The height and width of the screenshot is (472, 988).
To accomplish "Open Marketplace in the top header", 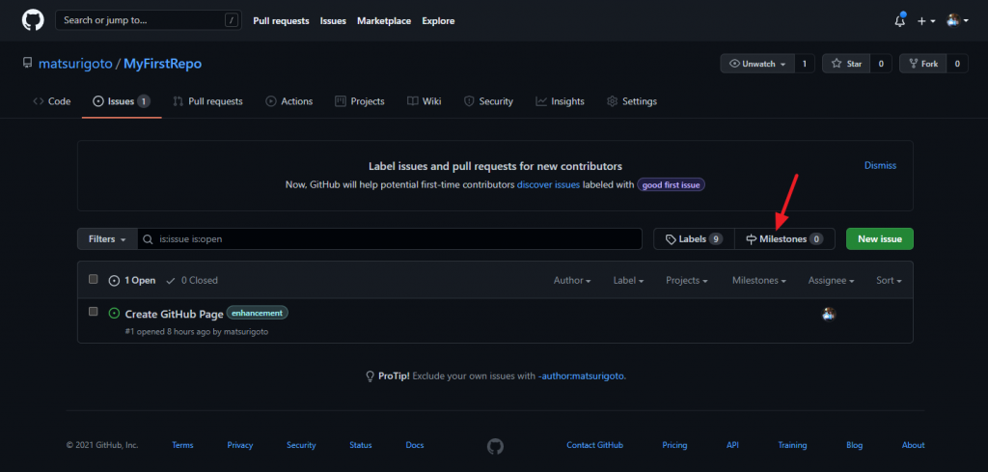I will point(384,21).
